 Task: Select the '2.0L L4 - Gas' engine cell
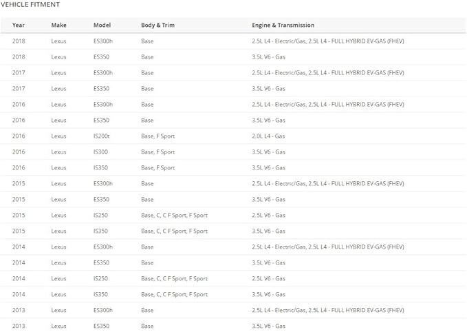[268, 136]
